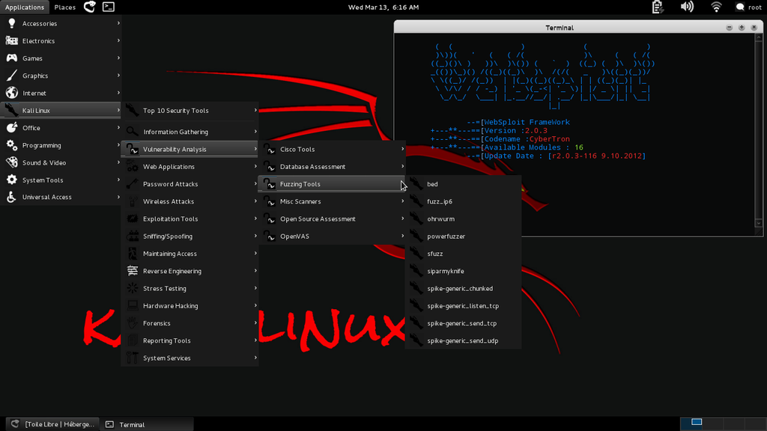The height and width of the screenshot is (431, 767).
Task: Open the Wi-Fi network indicator icon
Action: 716,7
